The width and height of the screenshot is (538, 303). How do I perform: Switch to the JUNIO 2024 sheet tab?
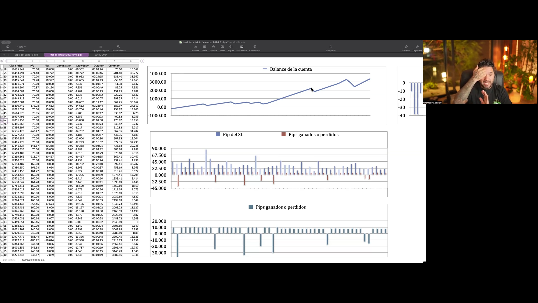[x=101, y=55]
